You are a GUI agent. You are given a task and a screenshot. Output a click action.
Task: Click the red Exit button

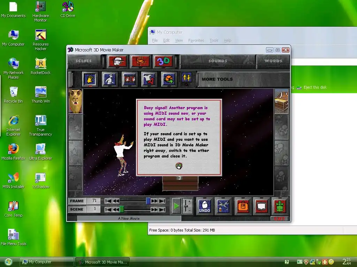pos(279,219)
